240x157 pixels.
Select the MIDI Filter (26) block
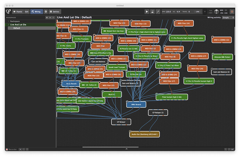[x=197, y=69]
